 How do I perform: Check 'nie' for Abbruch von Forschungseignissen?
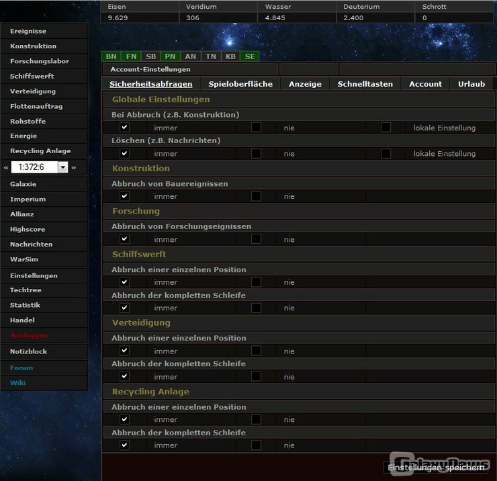coord(256,239)
